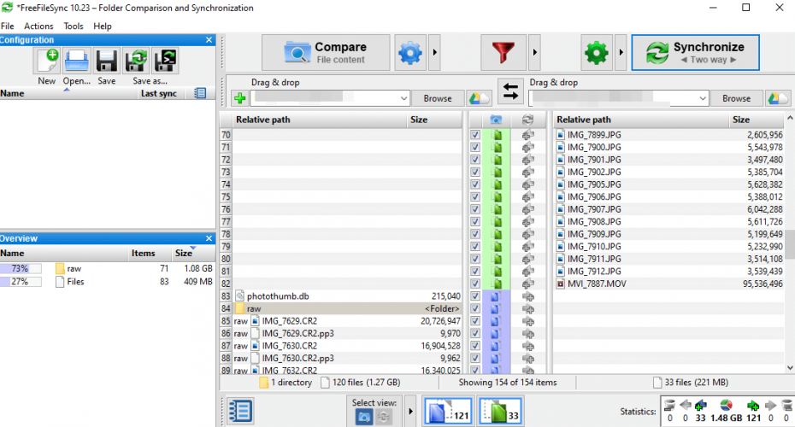This screenshot has width=795, height=427.
Task: Expand the right folder path dropdown
Action: (703, 98)
